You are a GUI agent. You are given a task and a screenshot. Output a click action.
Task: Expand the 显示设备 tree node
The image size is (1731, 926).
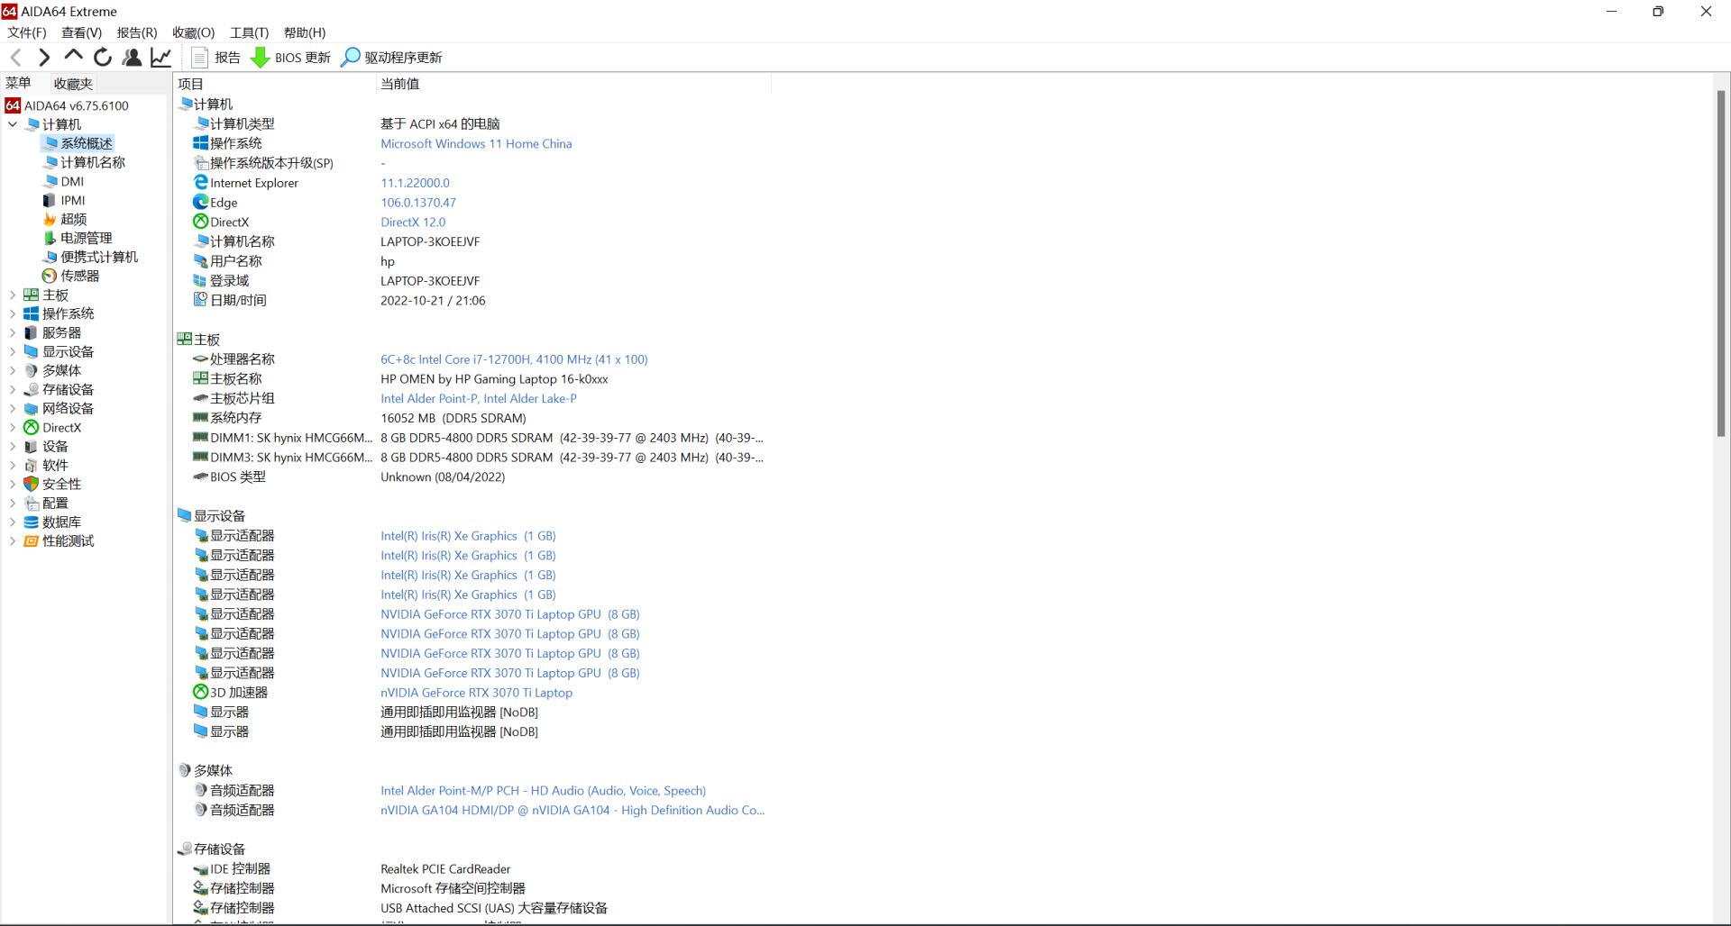tap(13, 351)
